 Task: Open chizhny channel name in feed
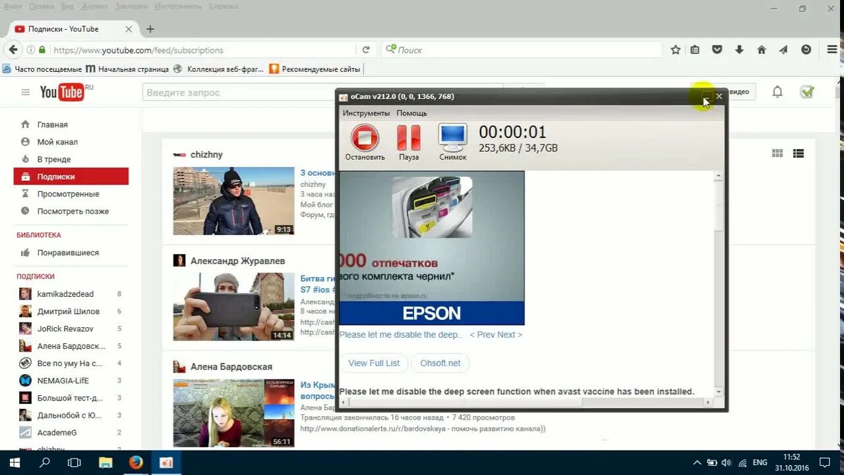tap(206, 154)
